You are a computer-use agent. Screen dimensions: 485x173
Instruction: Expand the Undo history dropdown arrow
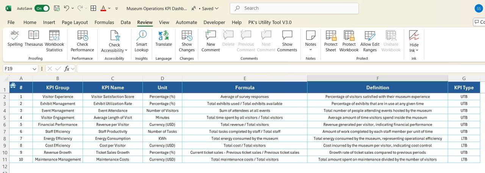[73, 8]
